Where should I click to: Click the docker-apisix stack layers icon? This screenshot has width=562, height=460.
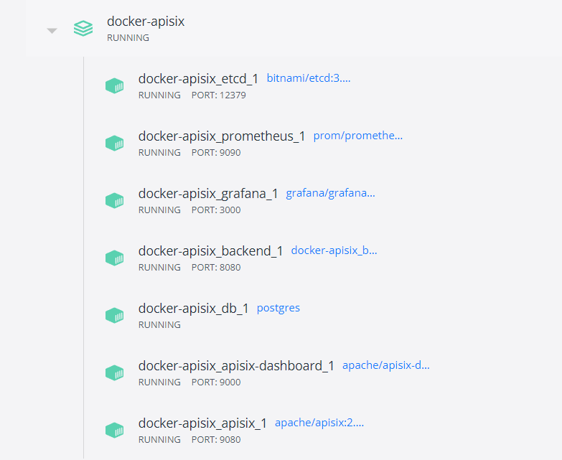83,29
